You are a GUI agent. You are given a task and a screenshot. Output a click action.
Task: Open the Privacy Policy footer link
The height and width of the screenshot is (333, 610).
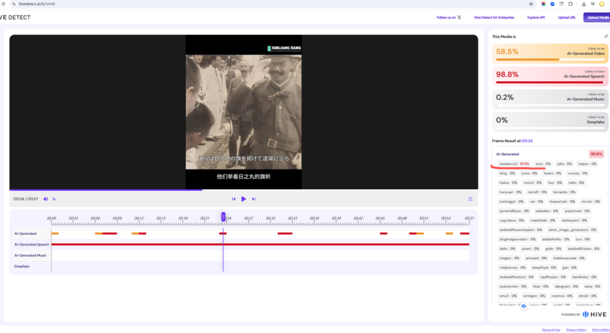point(576,330)
